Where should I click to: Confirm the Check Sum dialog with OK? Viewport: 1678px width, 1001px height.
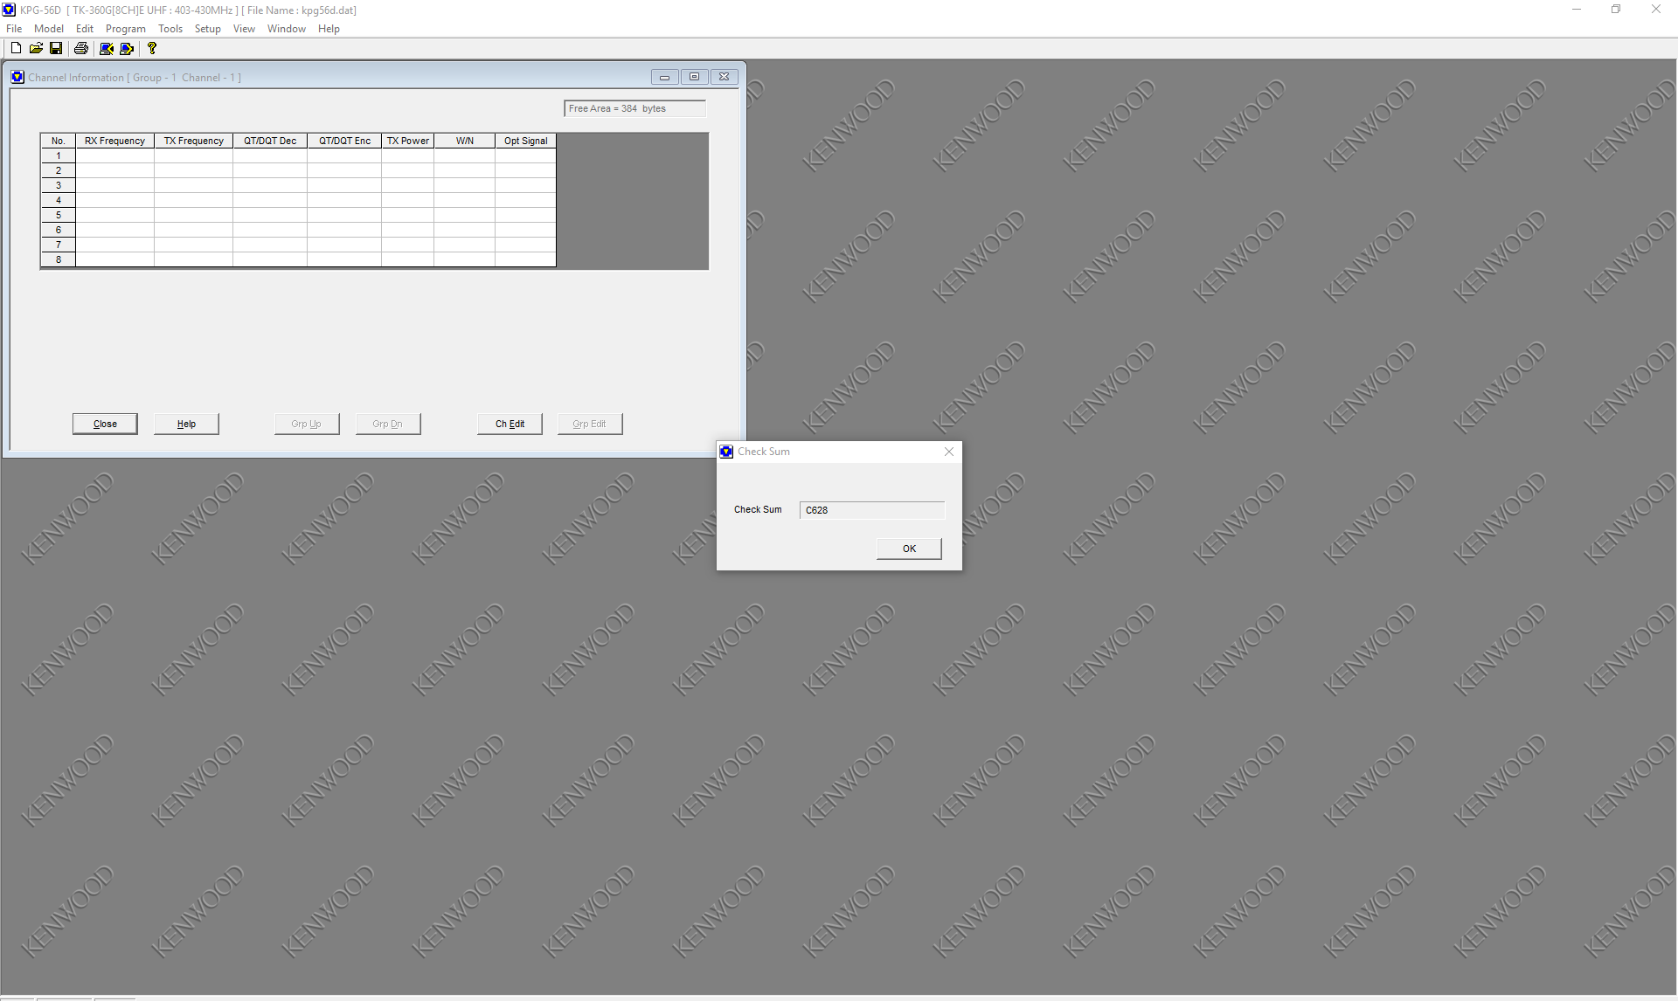tap(909, 549)
